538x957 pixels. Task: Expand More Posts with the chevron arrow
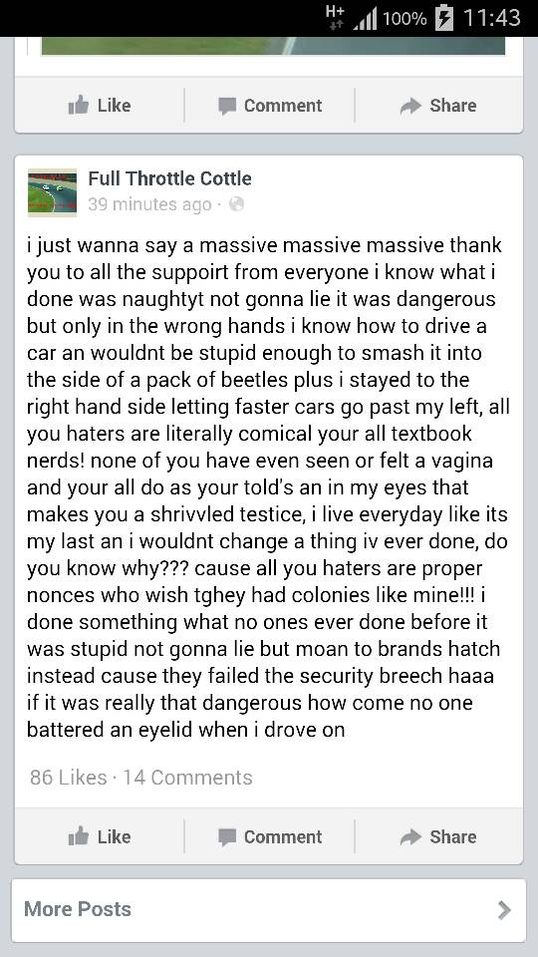[x=504, y=910]
